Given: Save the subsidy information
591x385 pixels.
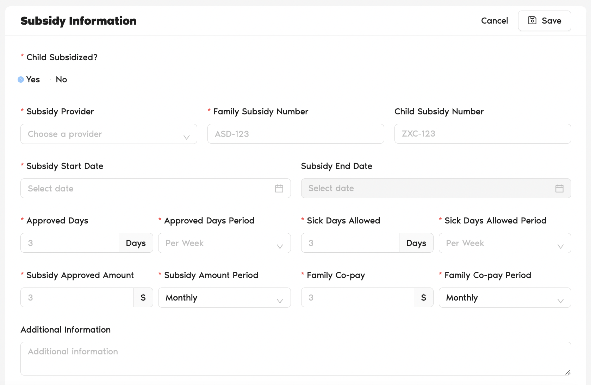Looking at the screenshot, I should [x=545, y=21].
